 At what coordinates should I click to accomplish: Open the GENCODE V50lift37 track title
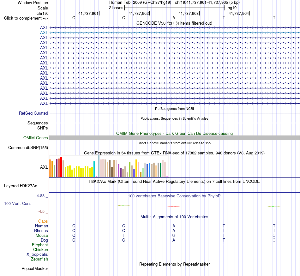174,23
